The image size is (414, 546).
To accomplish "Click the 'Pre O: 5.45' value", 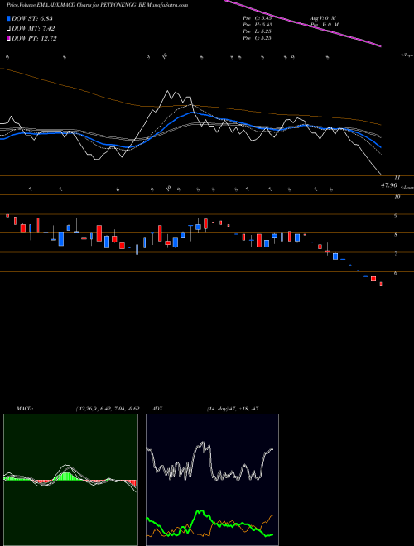I will point(258,18).
